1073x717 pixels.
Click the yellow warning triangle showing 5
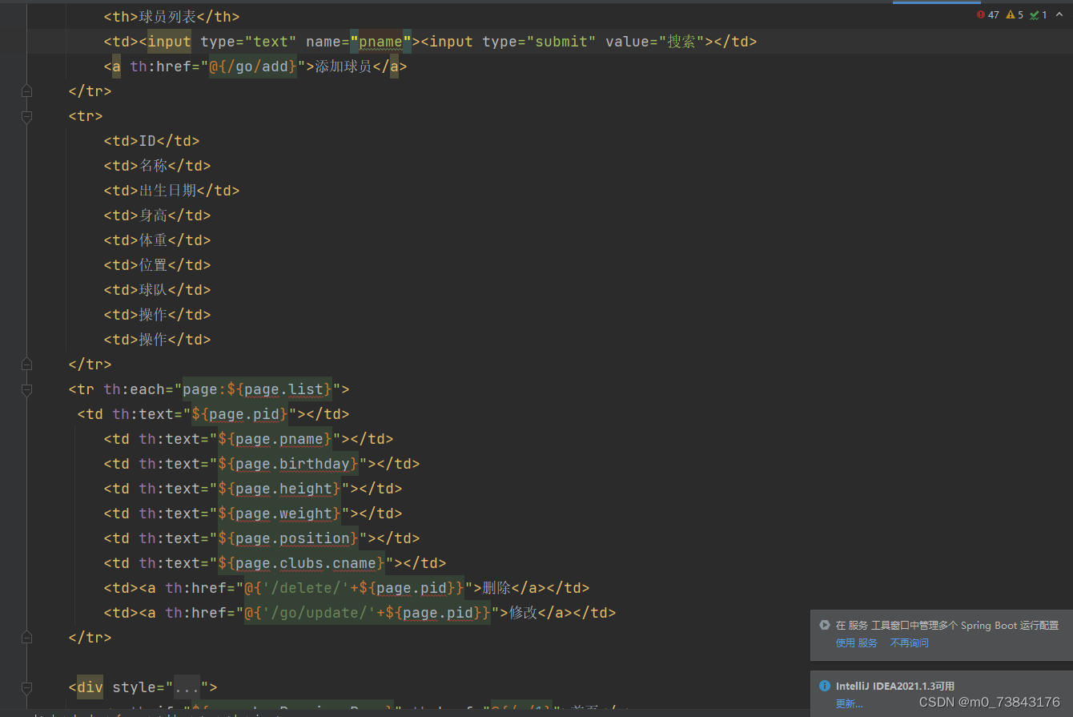1011,14
